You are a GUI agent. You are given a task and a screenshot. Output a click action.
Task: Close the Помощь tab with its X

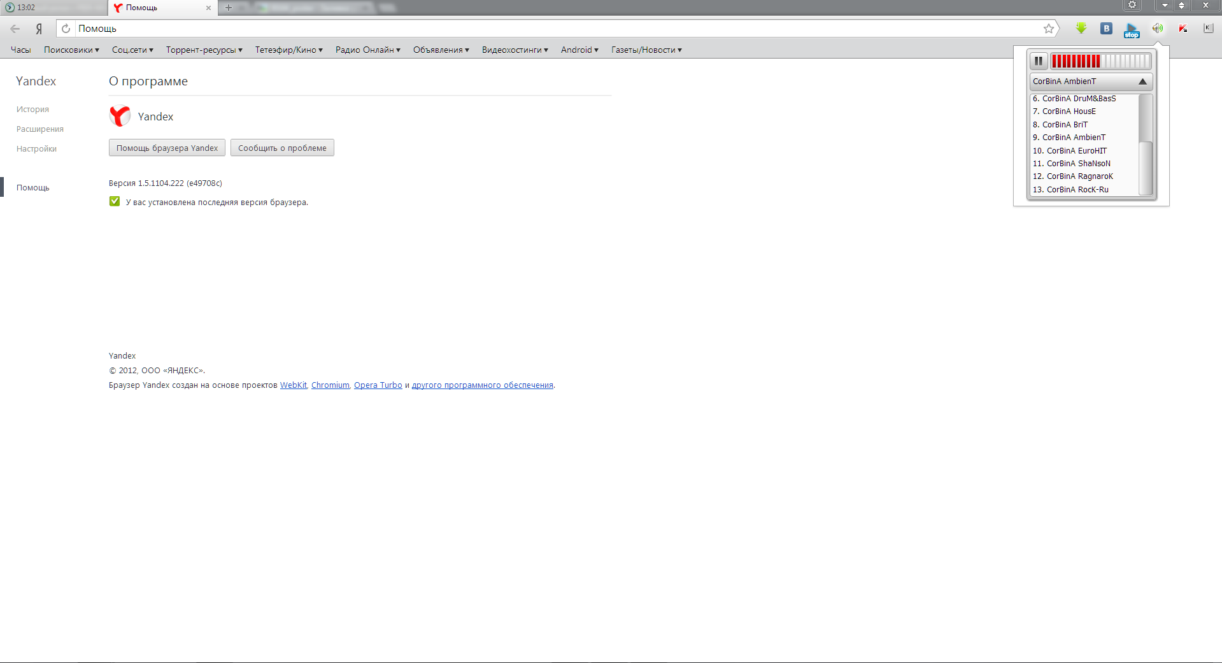click(x=208, y=8)
